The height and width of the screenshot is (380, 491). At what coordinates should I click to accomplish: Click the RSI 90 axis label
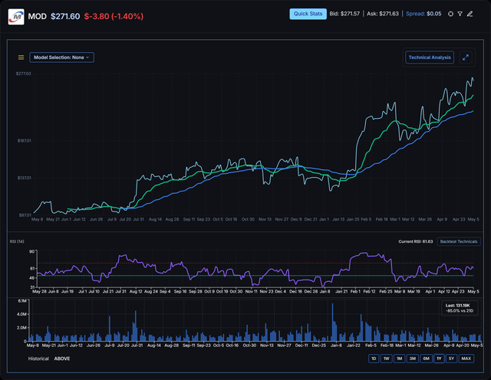[x=32, y=251]
